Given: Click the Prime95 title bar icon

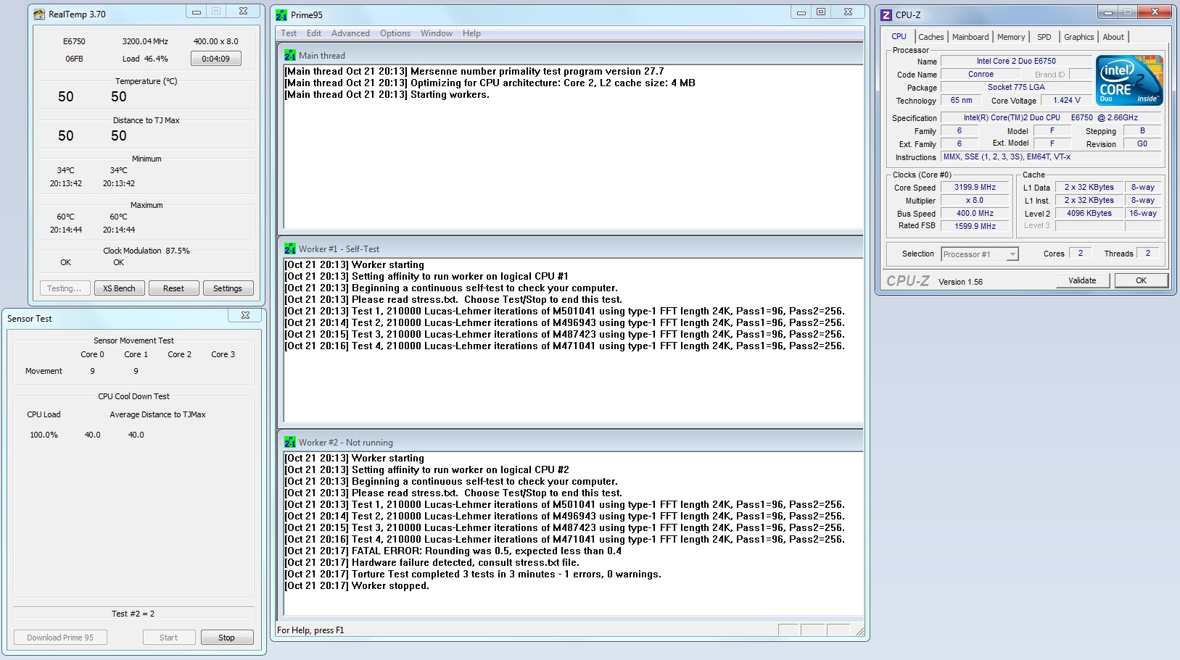Looking at the screenshot, I should pyautogui.click(x=281, y=14).
